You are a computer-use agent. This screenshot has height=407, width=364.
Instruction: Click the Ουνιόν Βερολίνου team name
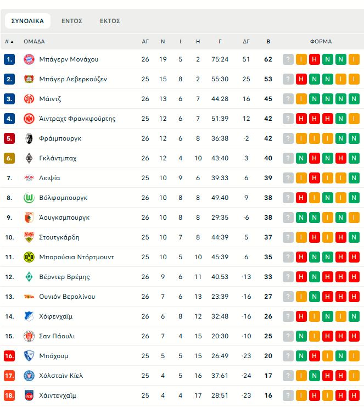67,297
